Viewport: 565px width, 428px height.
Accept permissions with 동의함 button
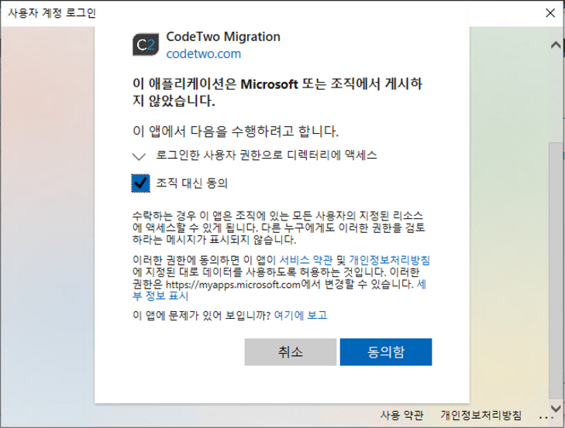pyautogui.click(x=386, y=351)
